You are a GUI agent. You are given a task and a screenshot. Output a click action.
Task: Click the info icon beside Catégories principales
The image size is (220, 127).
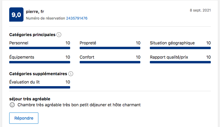pos(59,35)
